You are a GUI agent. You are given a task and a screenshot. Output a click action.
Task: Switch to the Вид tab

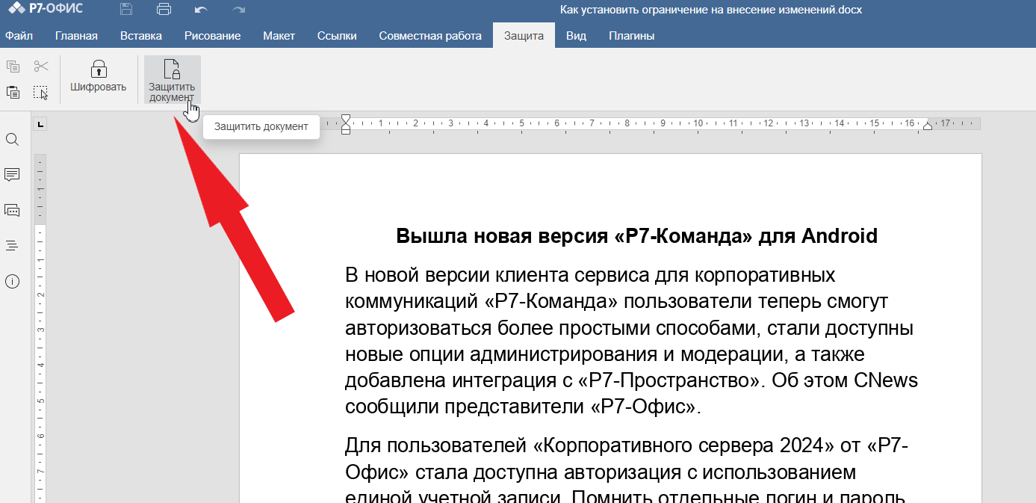point(576,35)
